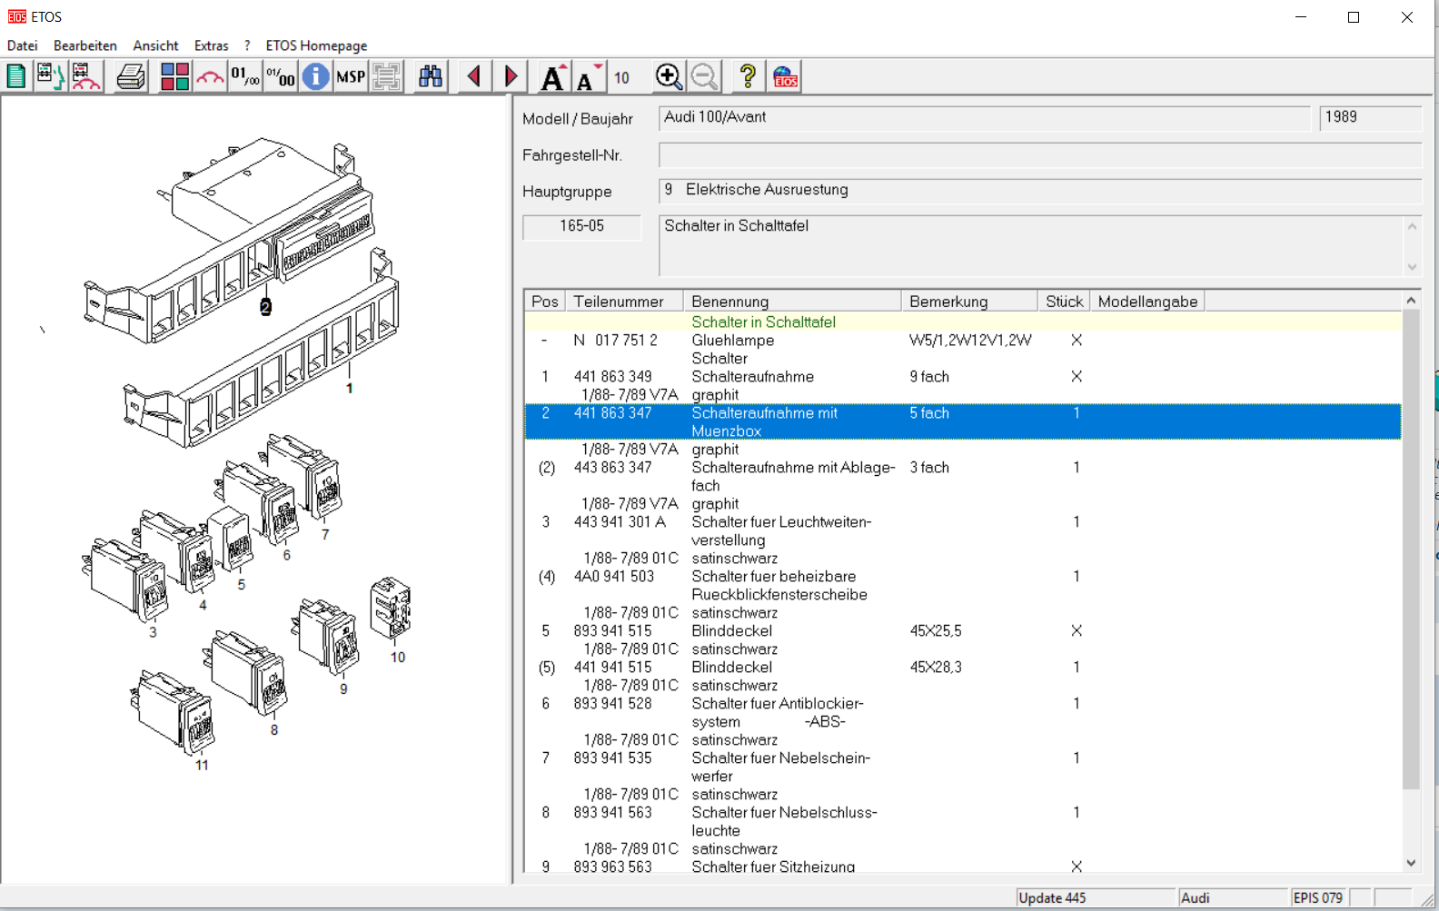The height and width of the screenshot is (911, 1439).
Task: Click the Benennung column header
Action: coord(730,302)
